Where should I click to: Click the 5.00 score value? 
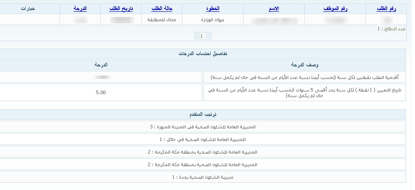point(101,92)
